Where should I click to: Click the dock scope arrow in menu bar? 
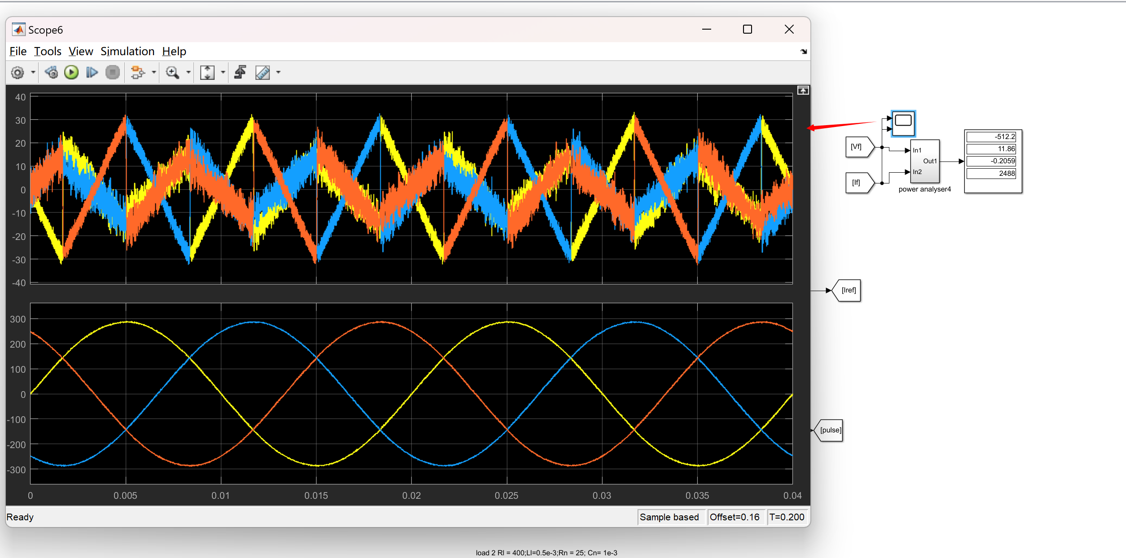[x=803, y=52]
